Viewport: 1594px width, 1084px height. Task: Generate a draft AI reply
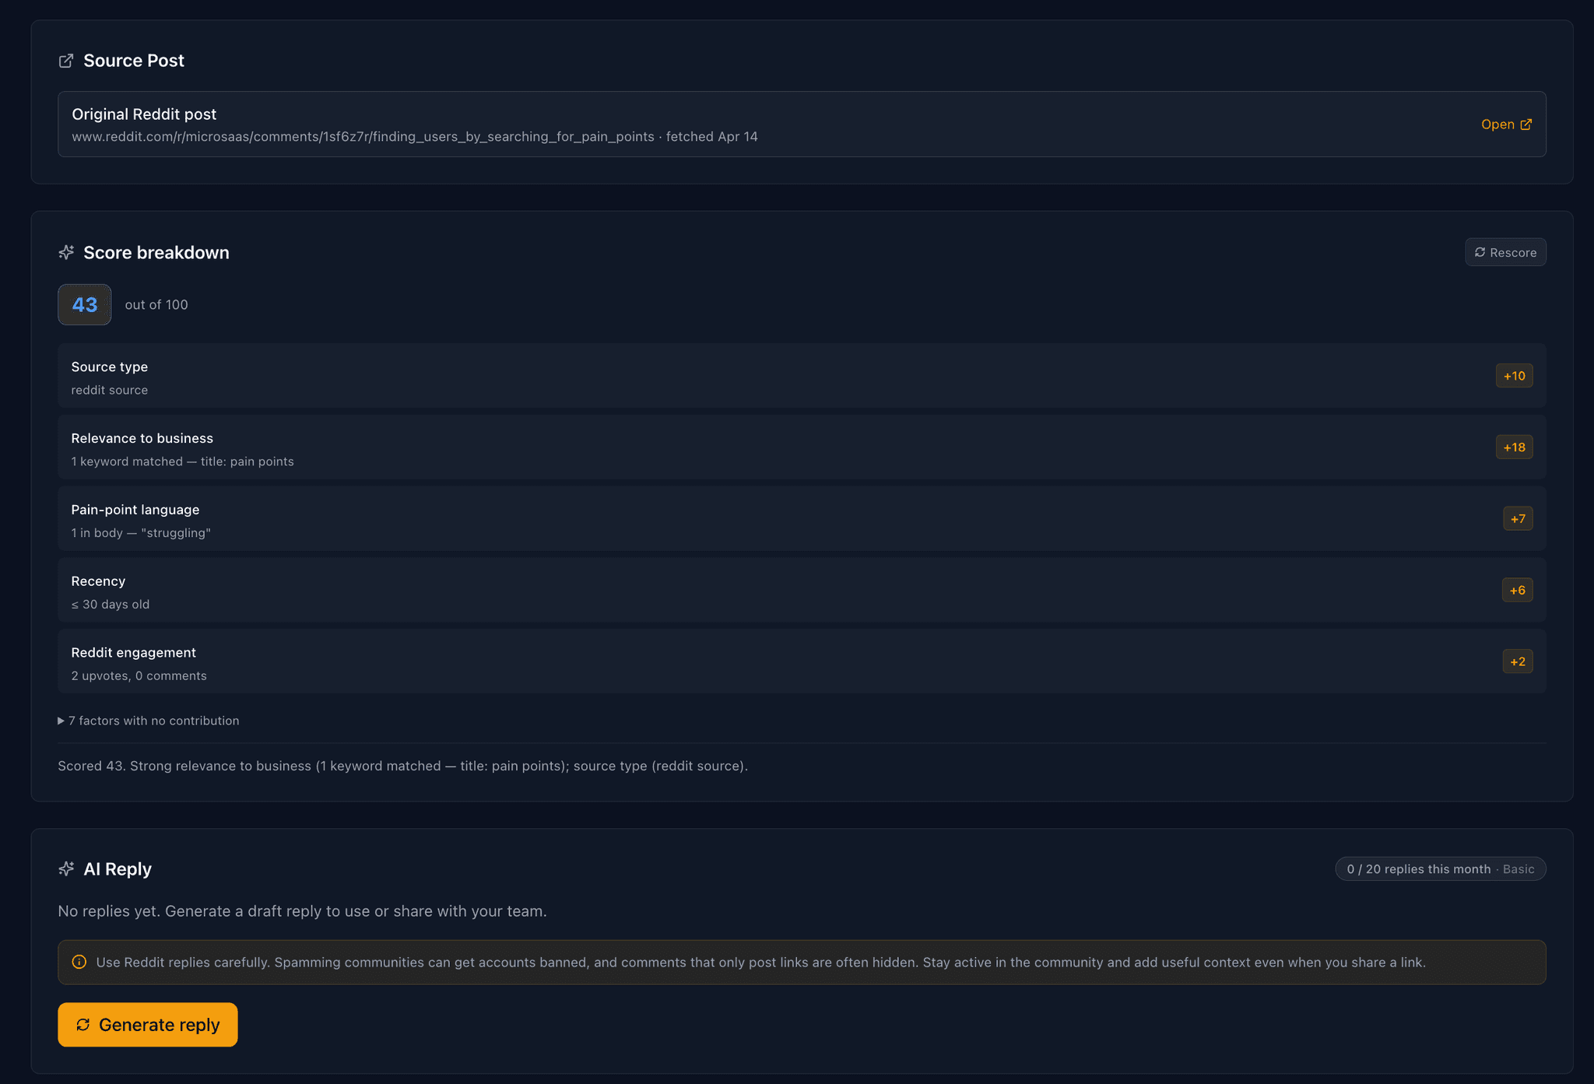[x=148, y=1025]
